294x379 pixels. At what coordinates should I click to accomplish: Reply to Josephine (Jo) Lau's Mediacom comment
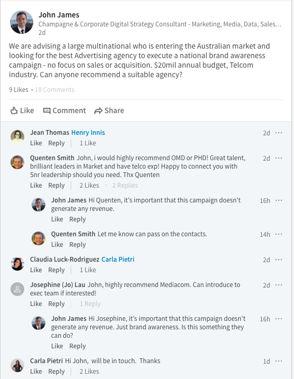(x=56, y=304)
